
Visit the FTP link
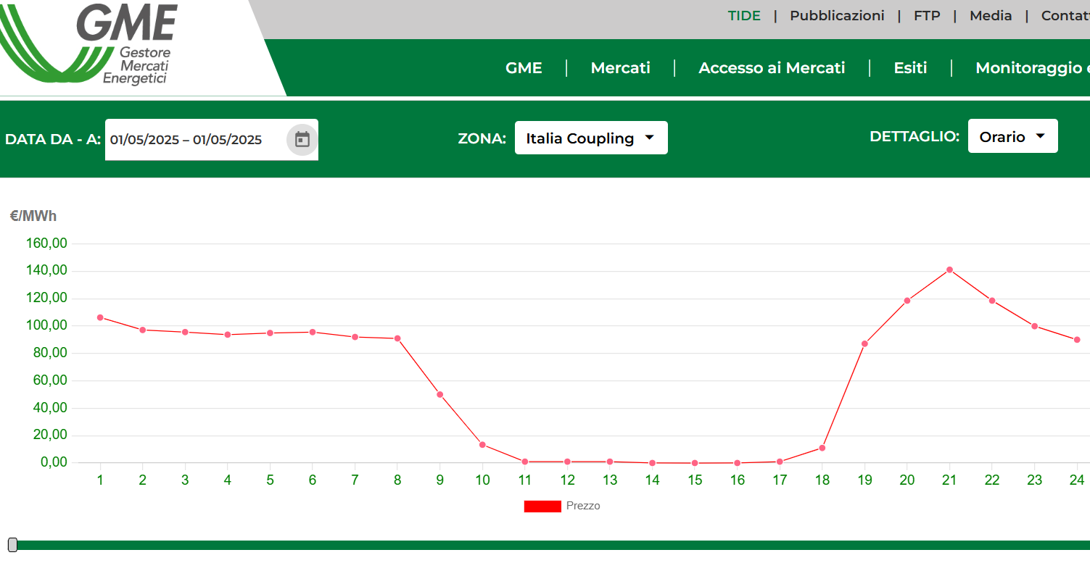pyautogui.click(x=927, y=16)
